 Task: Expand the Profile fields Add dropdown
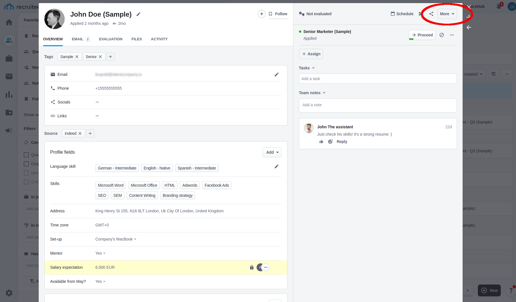point(272,152)
